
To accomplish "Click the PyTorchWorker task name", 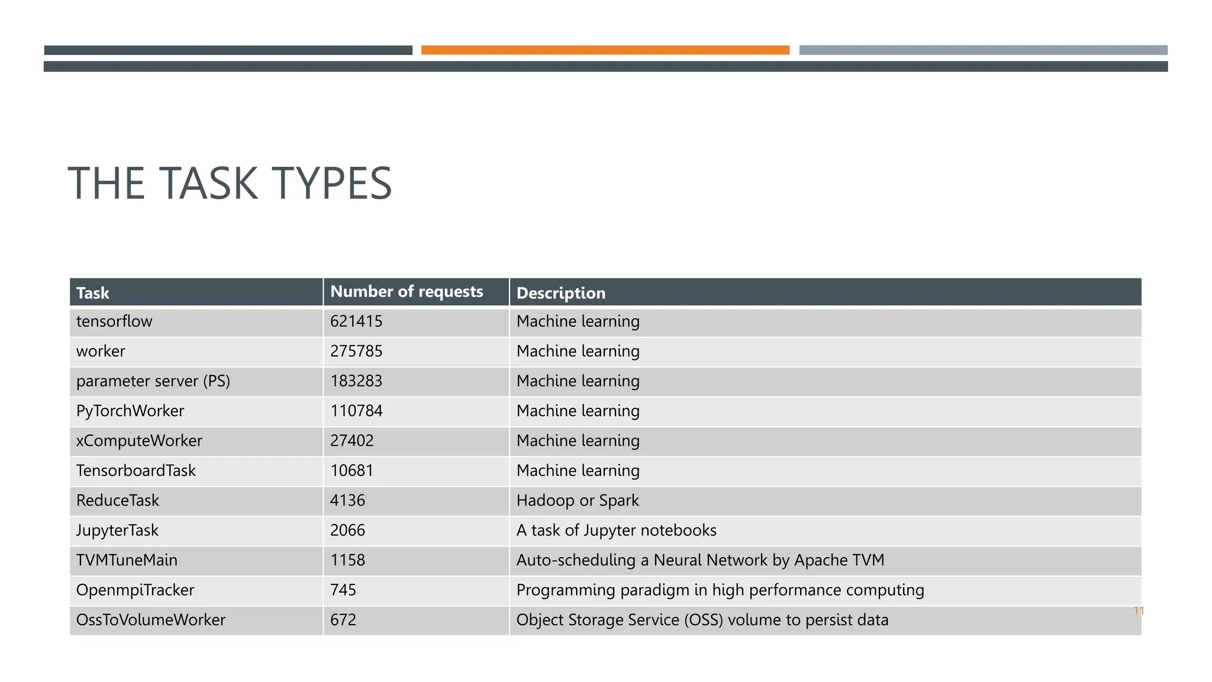I will (130, 411).
